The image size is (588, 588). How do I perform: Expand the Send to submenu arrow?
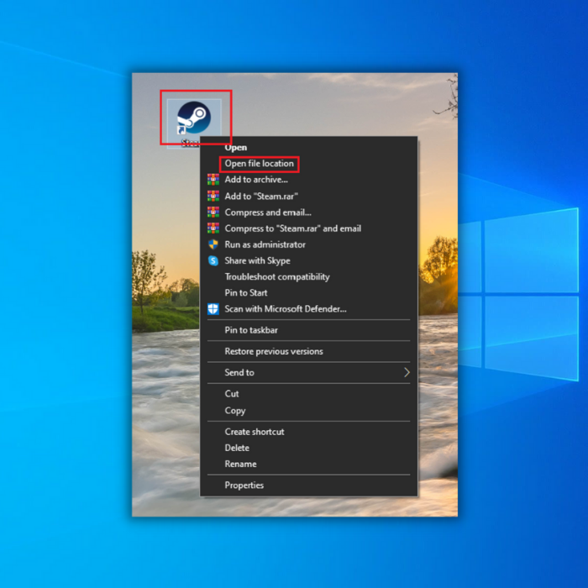[407, 372]
